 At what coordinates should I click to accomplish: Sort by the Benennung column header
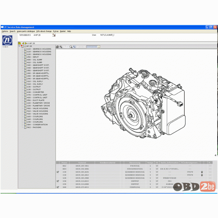coord(135,163)
